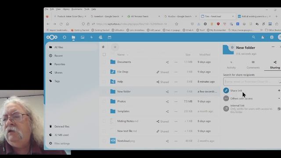This screenshot has width=281, height=158.
Task: Click share icon for New folder
Action: click(x=167, y=92)
